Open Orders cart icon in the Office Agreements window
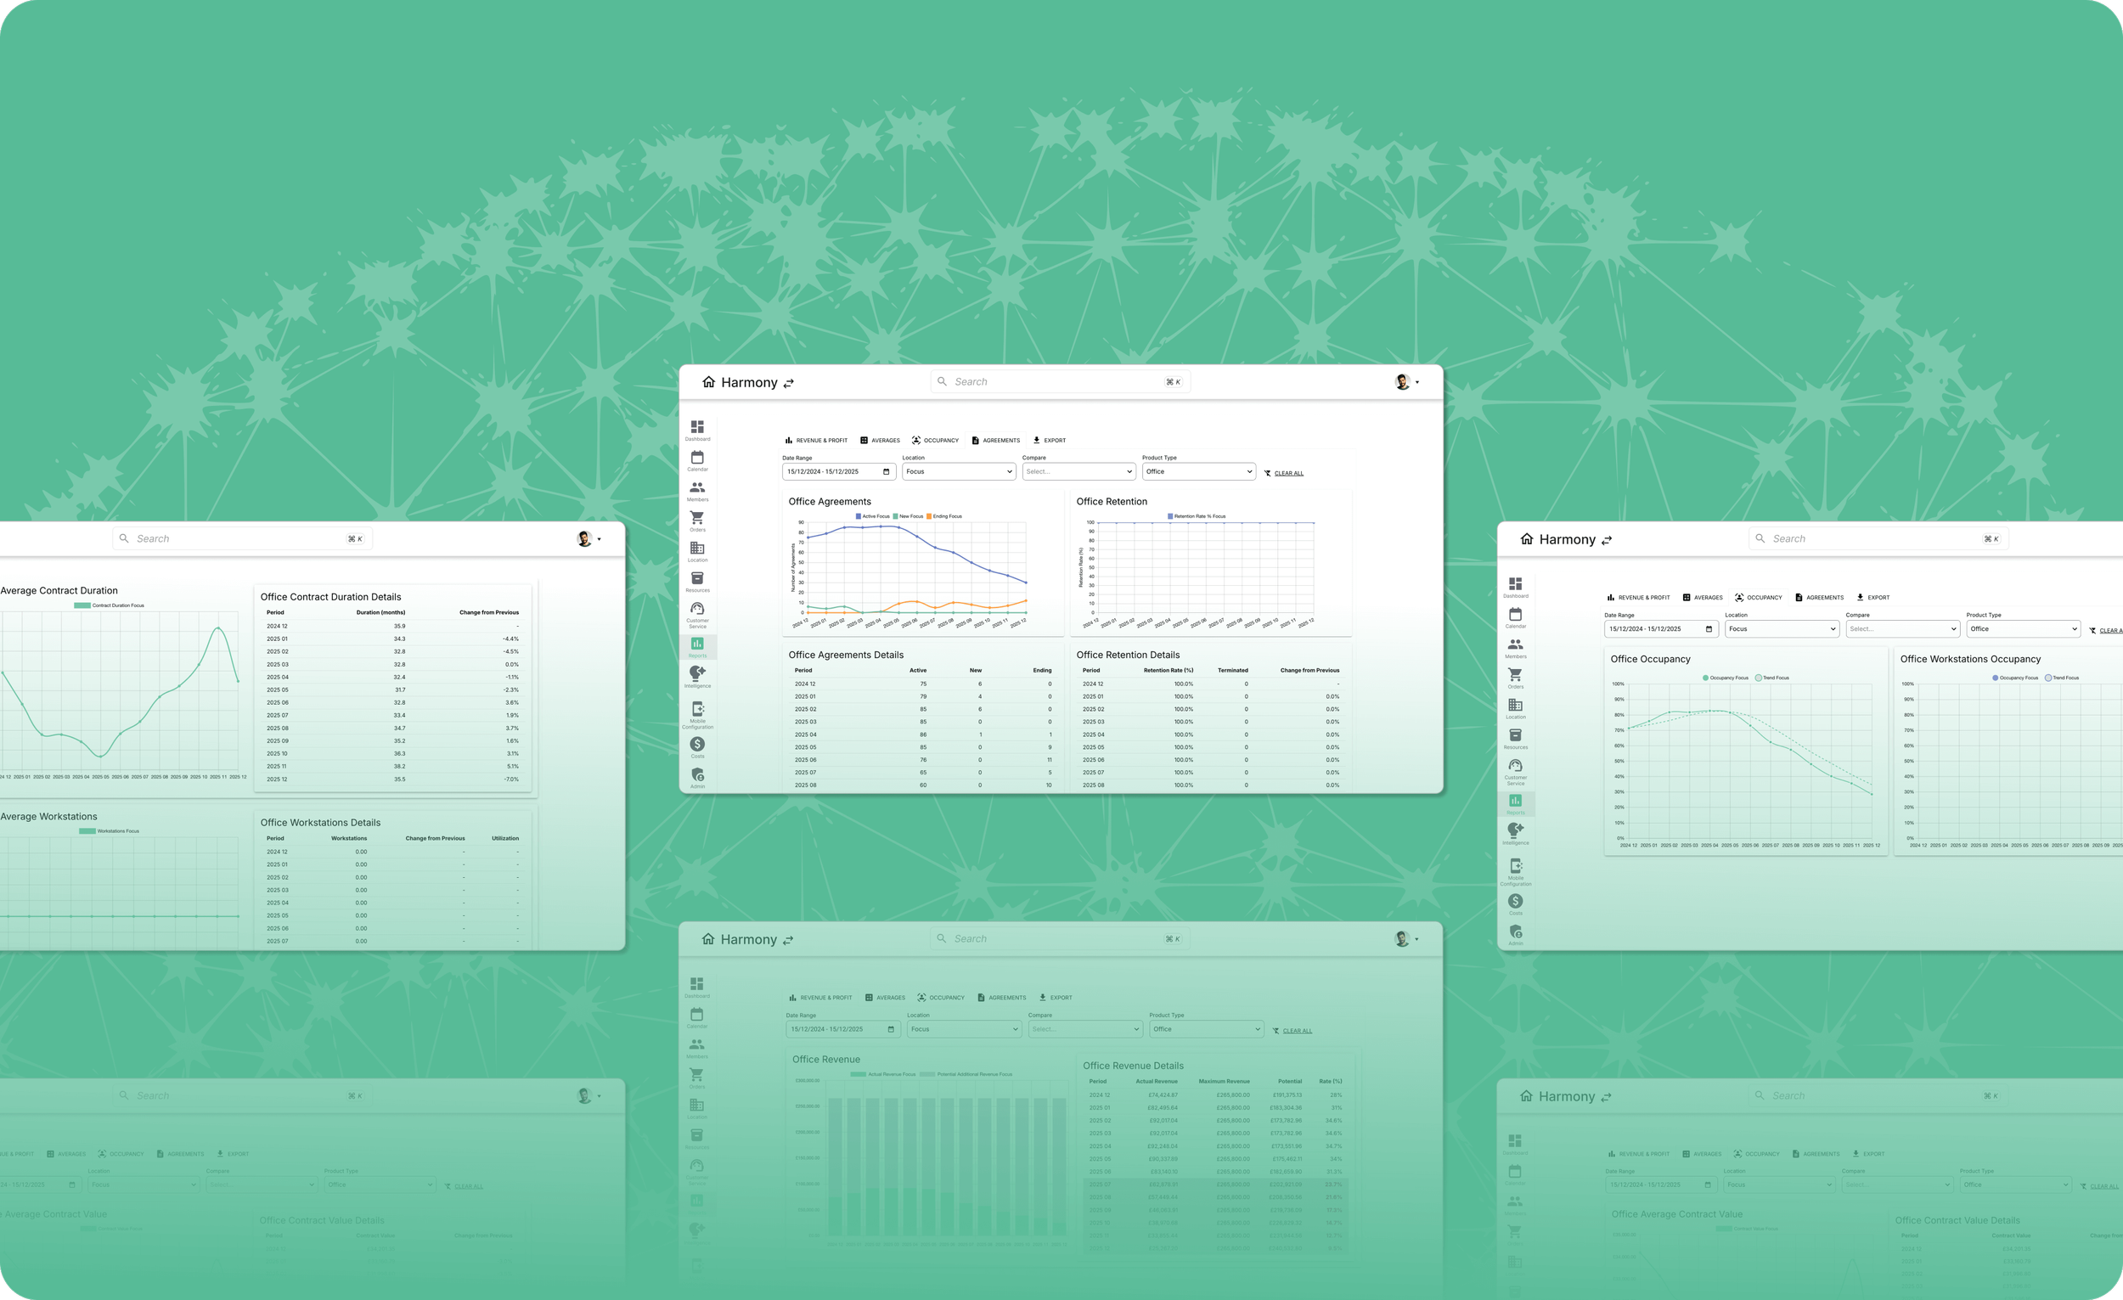Viewport: 2123px width, 1300px height. point(697,519)
